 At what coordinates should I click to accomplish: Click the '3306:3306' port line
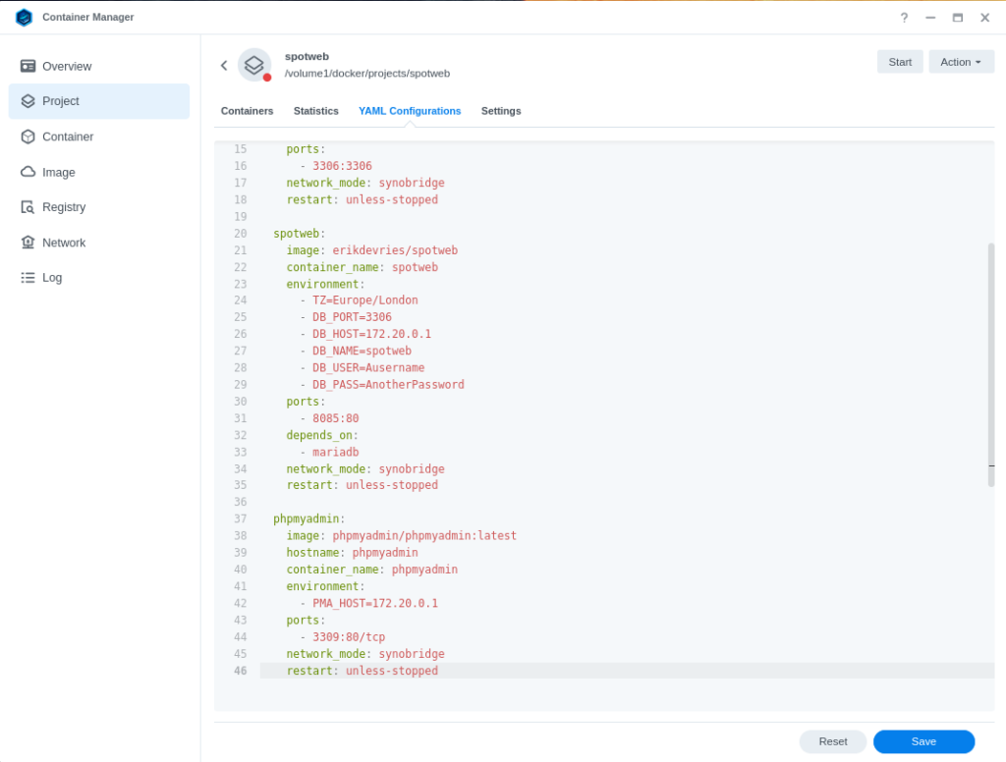coord(342,166)
